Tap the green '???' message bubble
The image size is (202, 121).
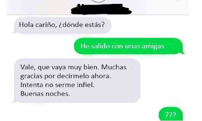(171, 114)
